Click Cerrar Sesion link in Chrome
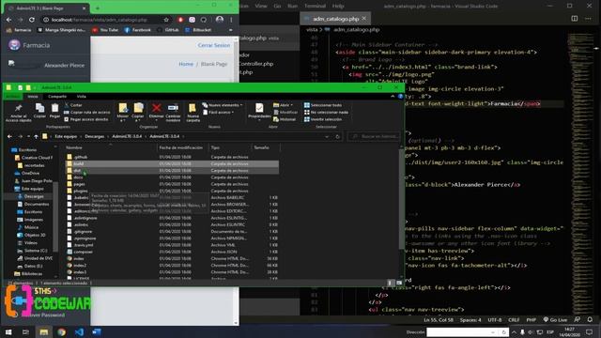Image resolution: width=601 pixels, height=338 pixels. [214, 45]
